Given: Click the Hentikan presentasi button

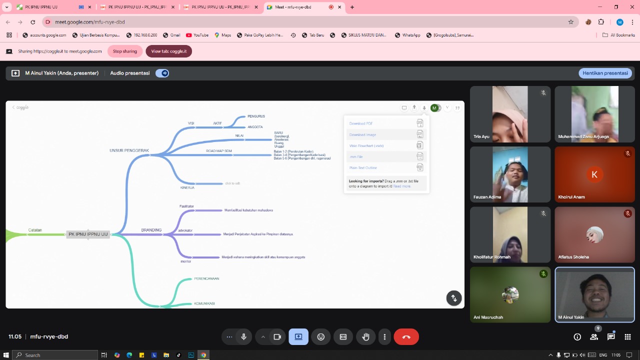Looking at the screenshot, I should point(605,73).
